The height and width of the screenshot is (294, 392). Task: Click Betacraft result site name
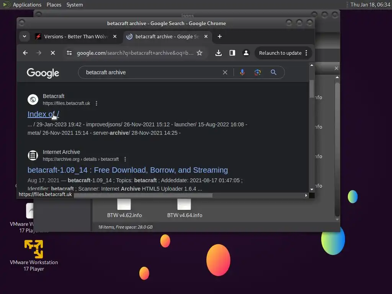tap(54, 96)
